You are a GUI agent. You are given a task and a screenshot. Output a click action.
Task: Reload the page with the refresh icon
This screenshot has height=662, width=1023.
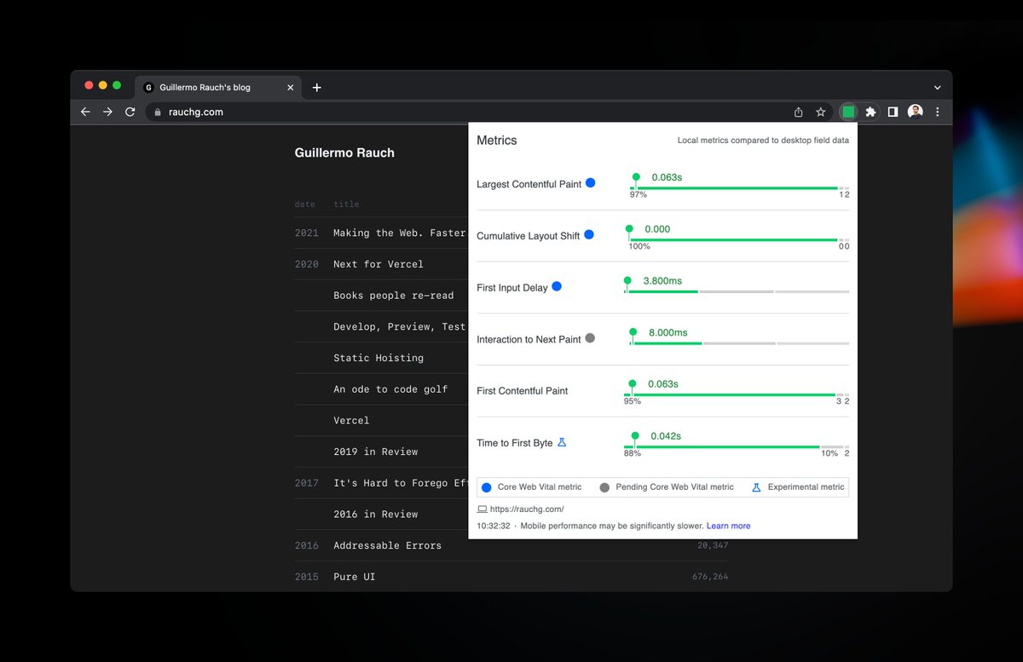pos(130,112)
